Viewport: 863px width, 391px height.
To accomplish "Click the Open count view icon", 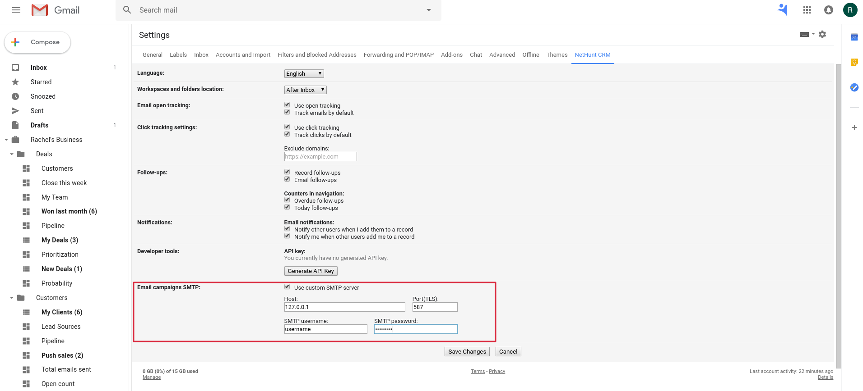I will [26, 384].
